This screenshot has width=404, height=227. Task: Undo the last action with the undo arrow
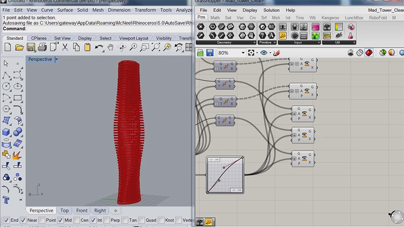[x=99, y=47]
